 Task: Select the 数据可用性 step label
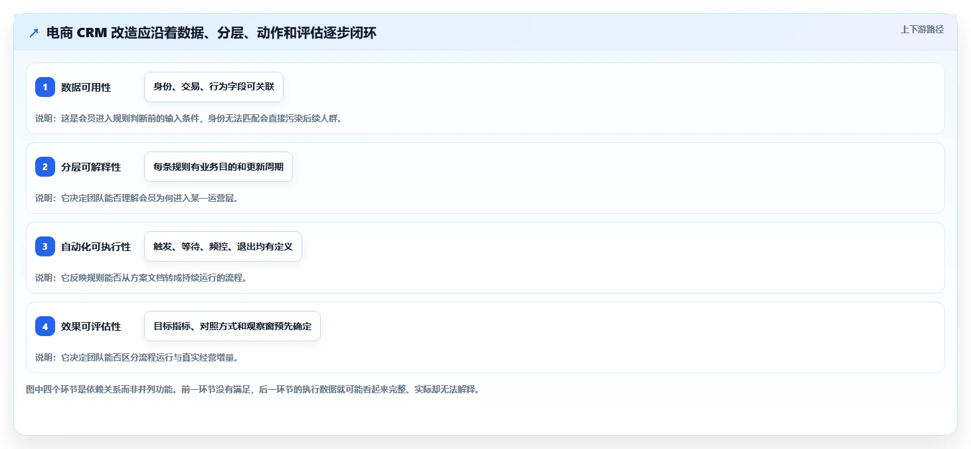86,87
